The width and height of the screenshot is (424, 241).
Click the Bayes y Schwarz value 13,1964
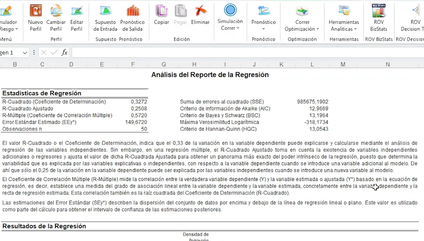[x=319, y=115]
